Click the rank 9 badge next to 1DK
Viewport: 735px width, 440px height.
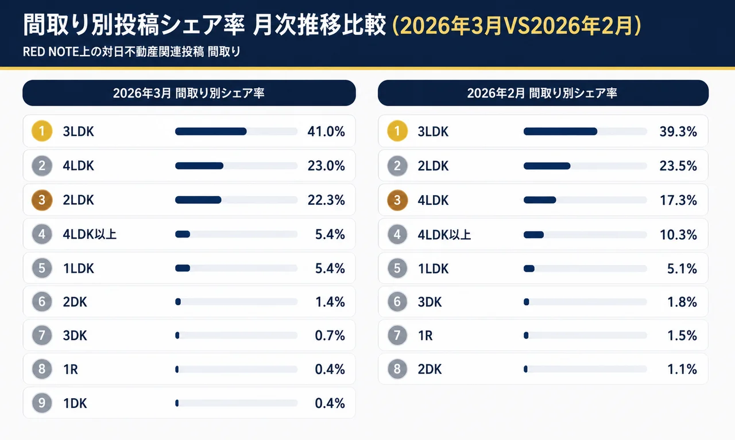tap(42, 403)
